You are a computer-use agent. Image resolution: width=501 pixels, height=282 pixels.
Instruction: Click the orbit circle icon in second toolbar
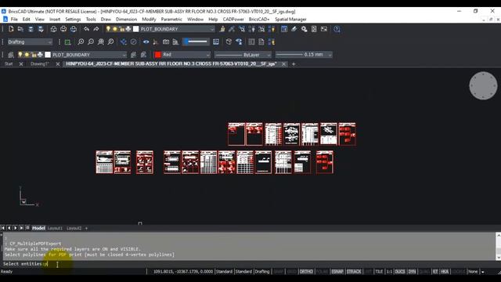(133, 42)
